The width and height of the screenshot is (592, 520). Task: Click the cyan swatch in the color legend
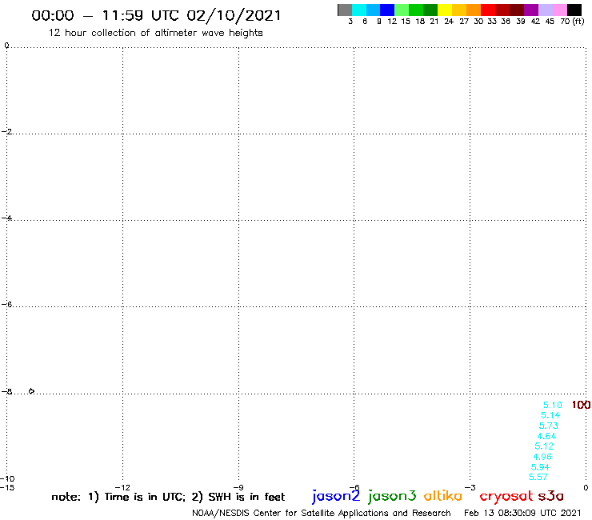point(359,10)
